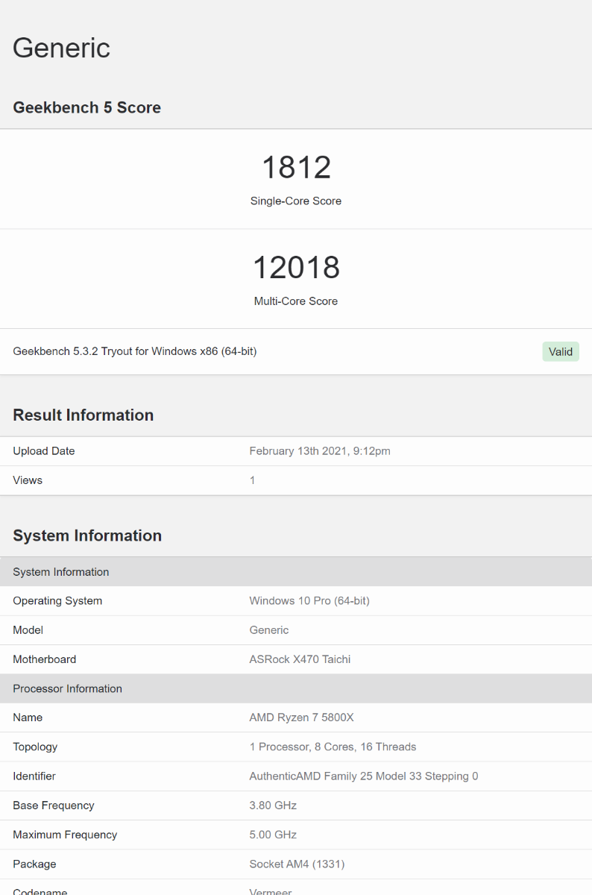Click the 1 Processor, 8 Cores, 16 Threads value
This screenshot has height=895, width=592.
pyautogui.click(x=333, y=747)
